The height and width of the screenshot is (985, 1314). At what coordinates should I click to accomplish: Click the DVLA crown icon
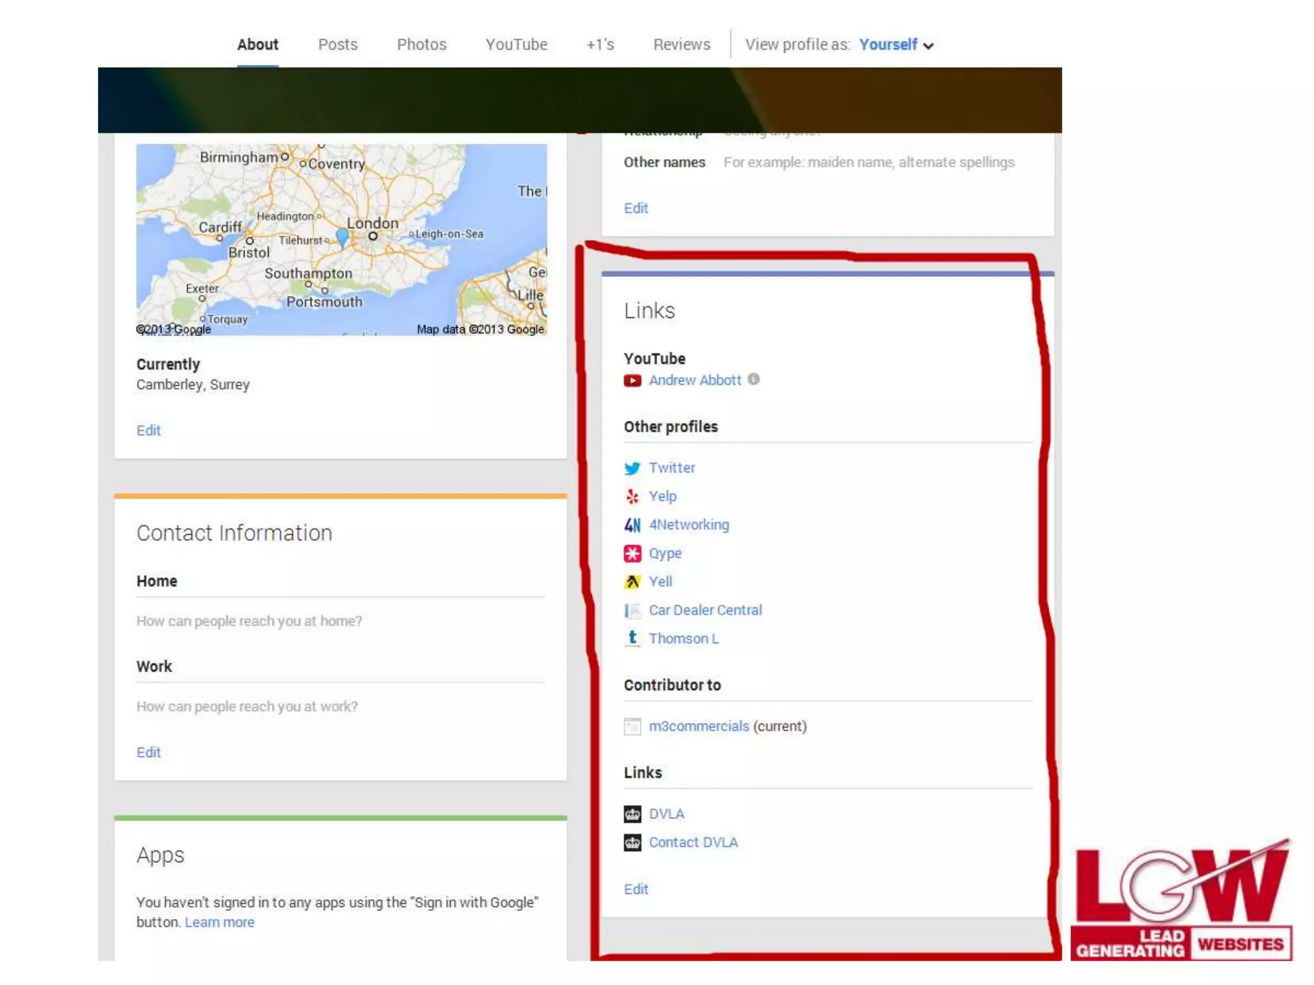[x=632, y=814]
